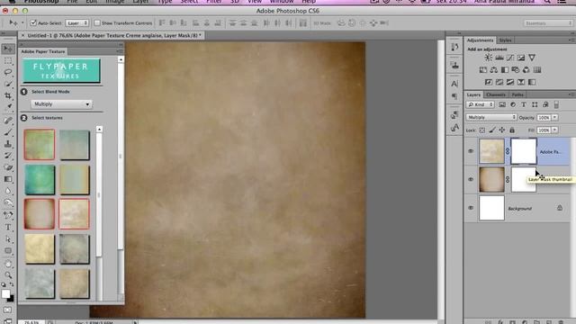576x324 pixels.
Task: Click the untitled document tab
Action: (112, 36)
